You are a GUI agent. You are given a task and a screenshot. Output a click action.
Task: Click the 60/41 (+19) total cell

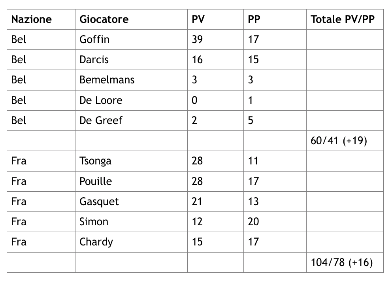(339, 141)
